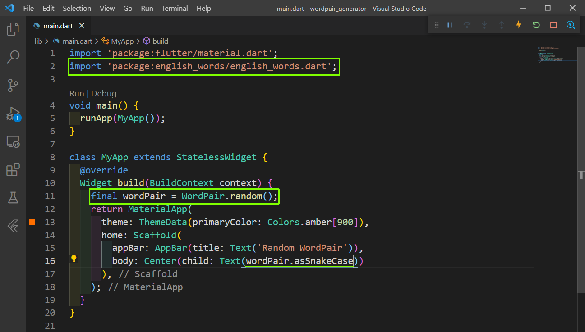Click the Step Out debug button
Viewport: 585px width, 332px height.
502,25
